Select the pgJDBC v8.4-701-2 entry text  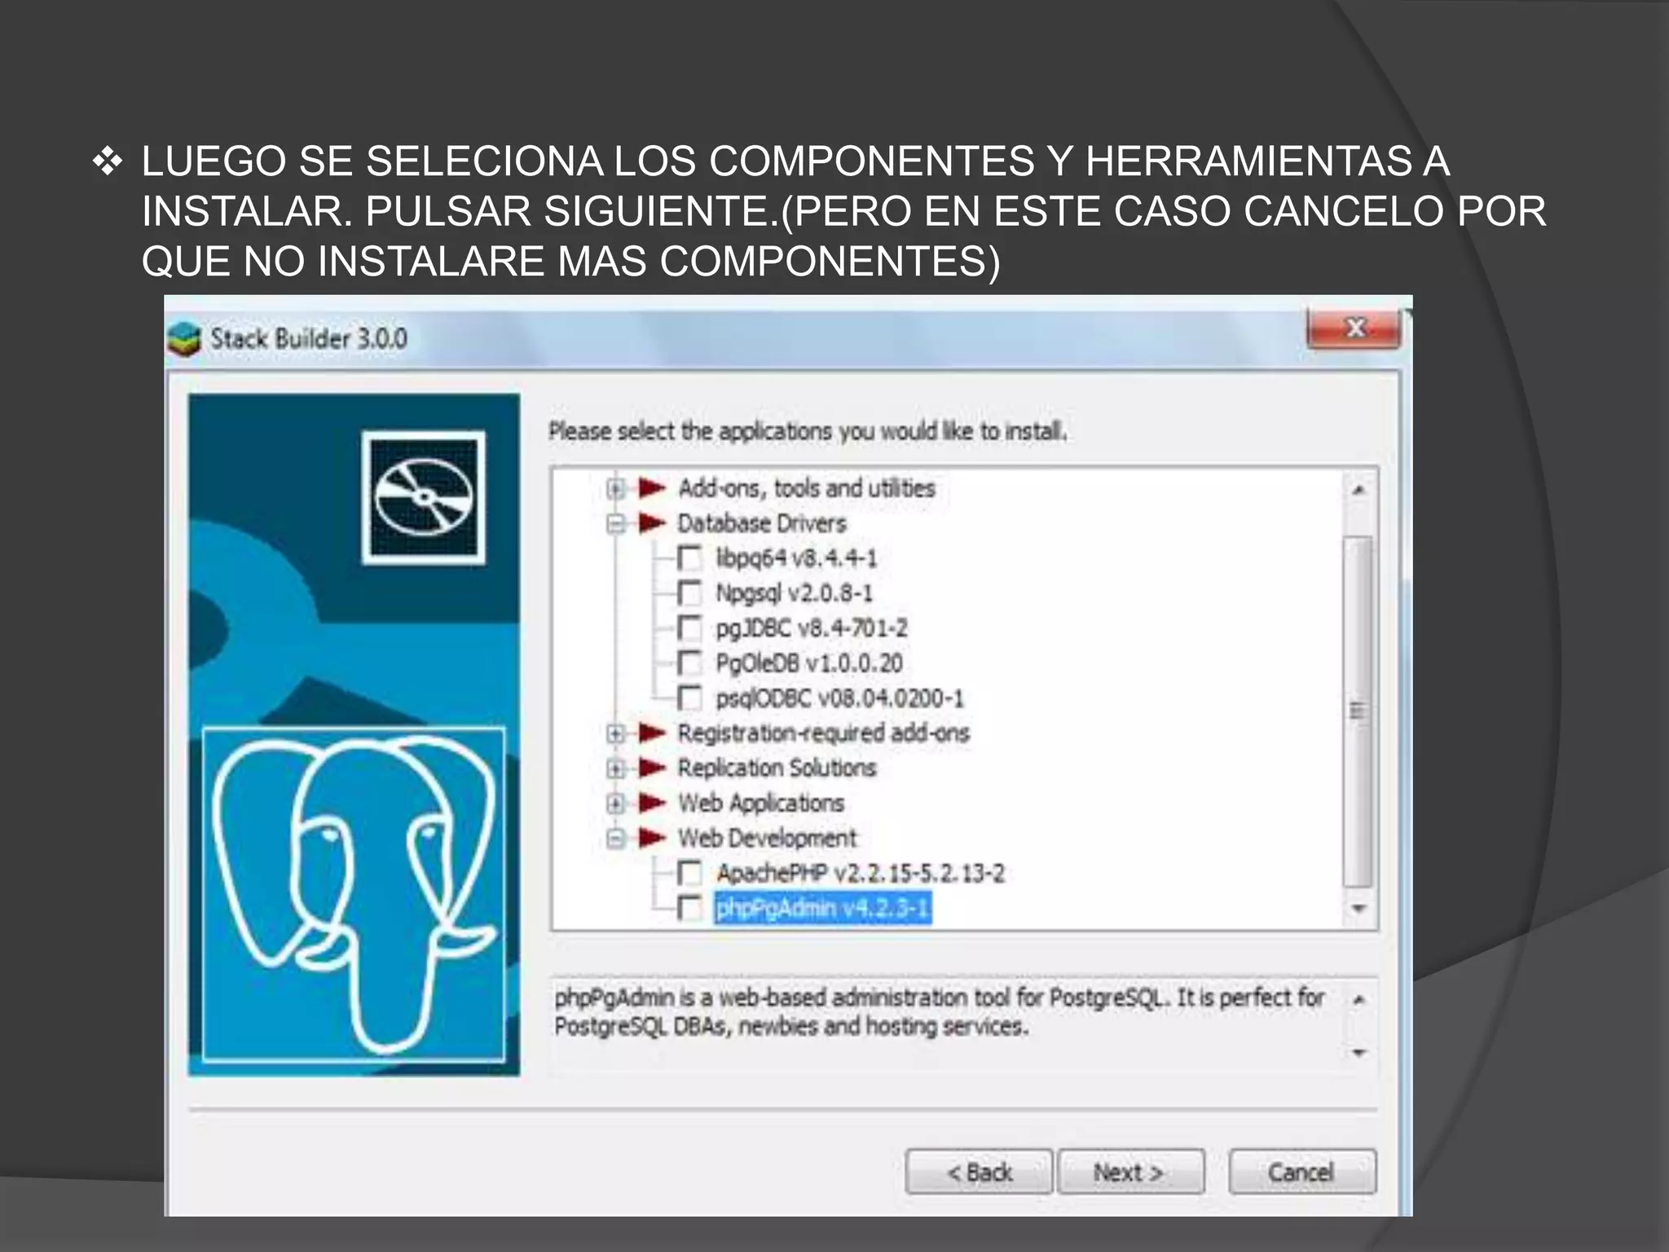point(812,628)
